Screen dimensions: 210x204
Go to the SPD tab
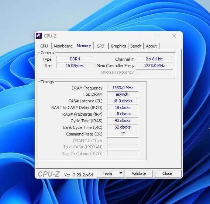click(x=101, y=46)
